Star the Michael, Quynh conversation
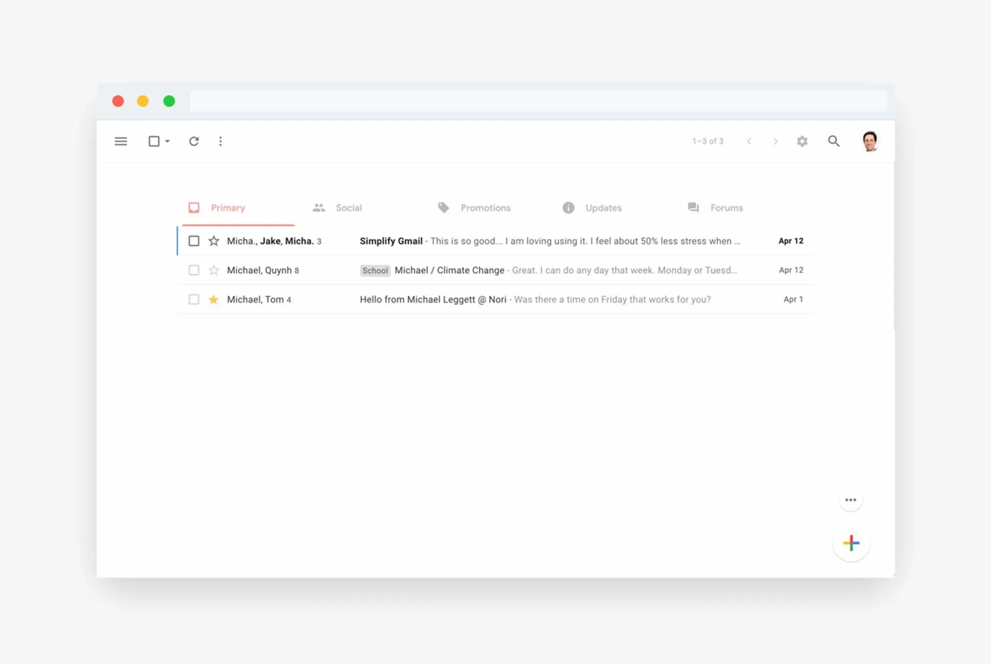This screenshot has height=664, width=991. (x=214, y=270)
